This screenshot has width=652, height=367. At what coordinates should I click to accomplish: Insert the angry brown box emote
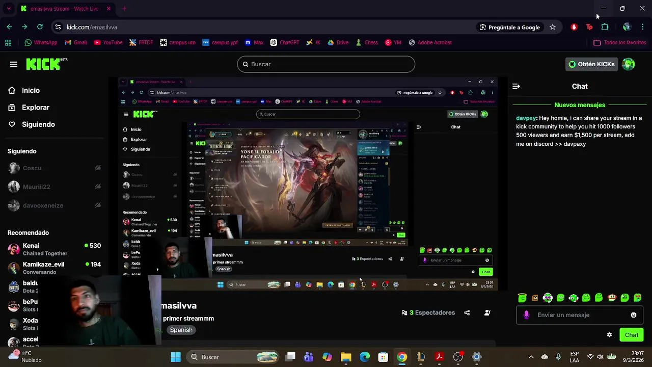535,298
